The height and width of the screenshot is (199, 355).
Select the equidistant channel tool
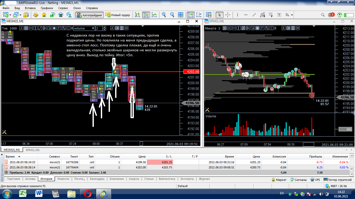tap(262, 15)
